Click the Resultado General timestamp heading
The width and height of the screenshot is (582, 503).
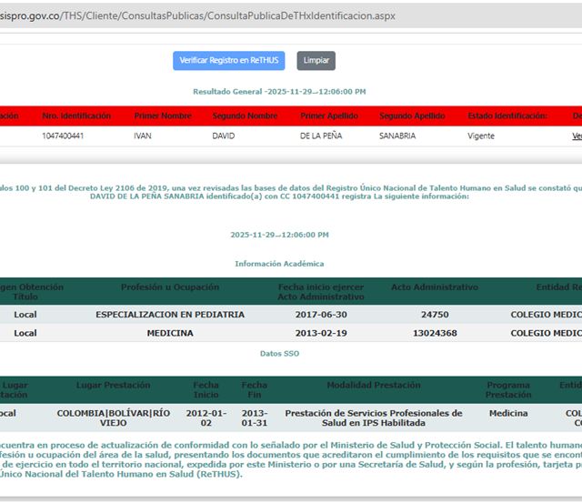tap(279, 92)
